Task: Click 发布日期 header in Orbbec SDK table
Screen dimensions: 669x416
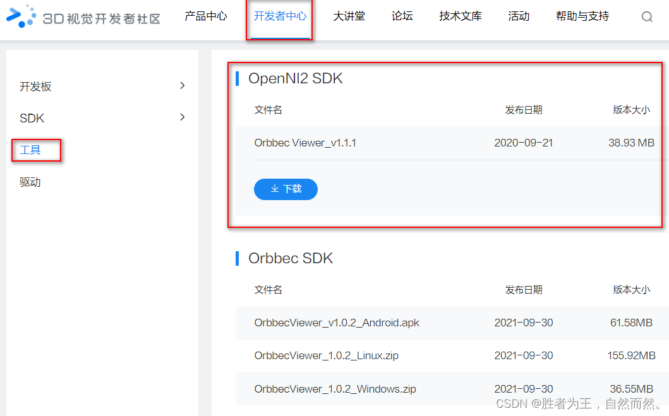Action: tap(524, 290)
